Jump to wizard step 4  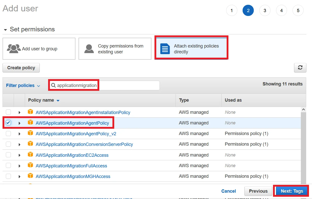282,11
